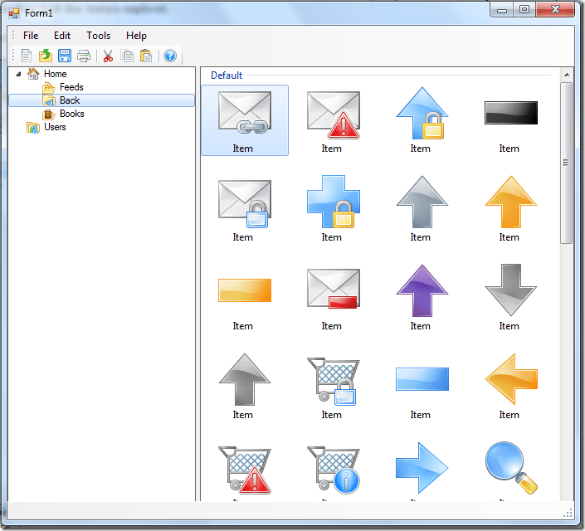
Task: Select the Feeds tree item
Action: (71, 87)
